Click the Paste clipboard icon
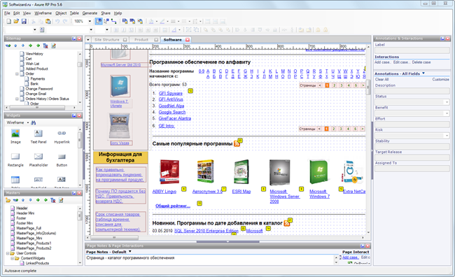 pos(48,21)
